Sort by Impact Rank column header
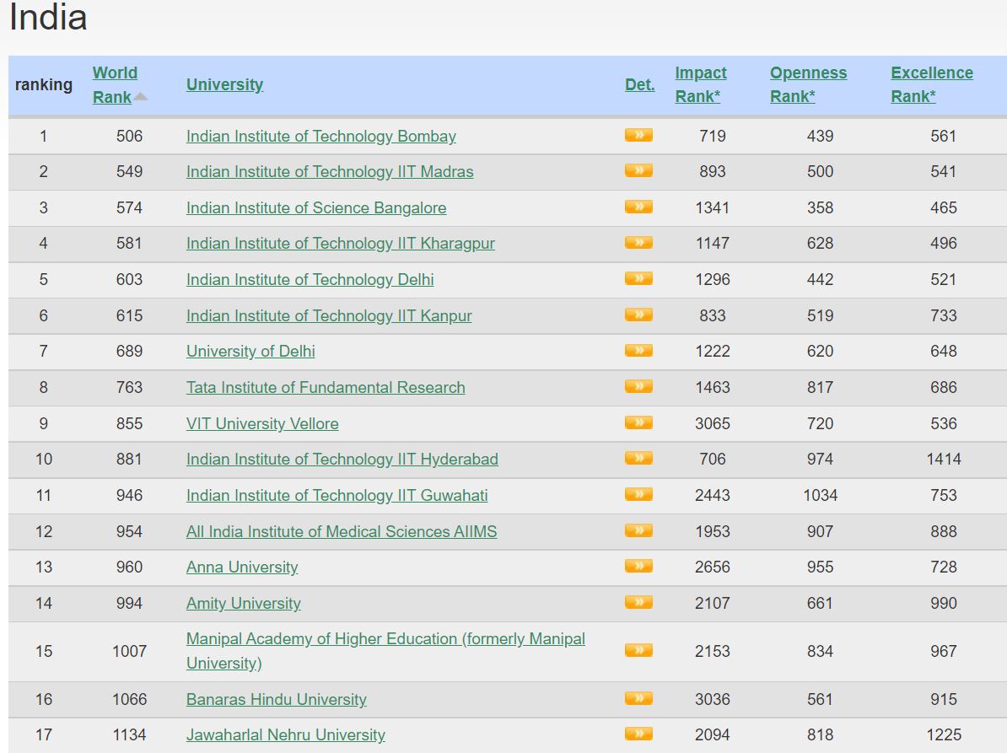 tap(701, 84)
